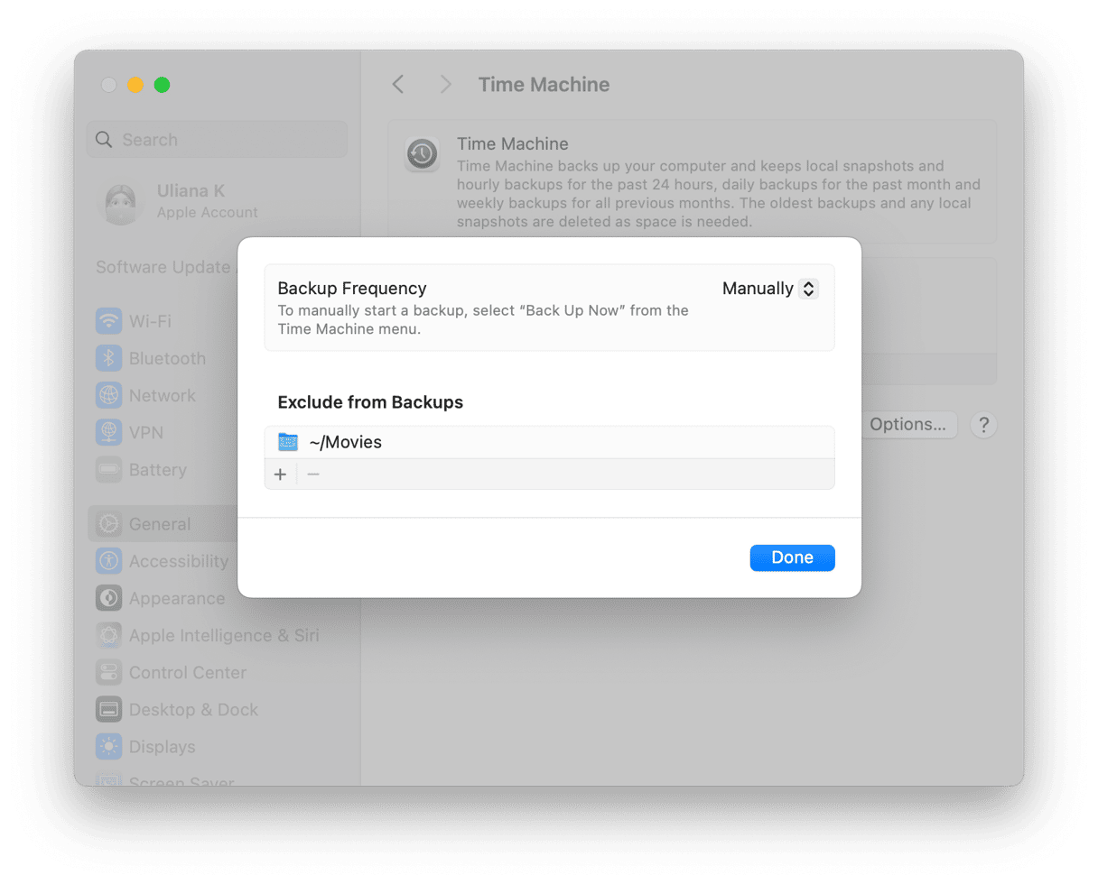Image resolution: width=1098 pixels, height=884 pixels.
Task: Click the General gear icon
Action: (109, 524)
